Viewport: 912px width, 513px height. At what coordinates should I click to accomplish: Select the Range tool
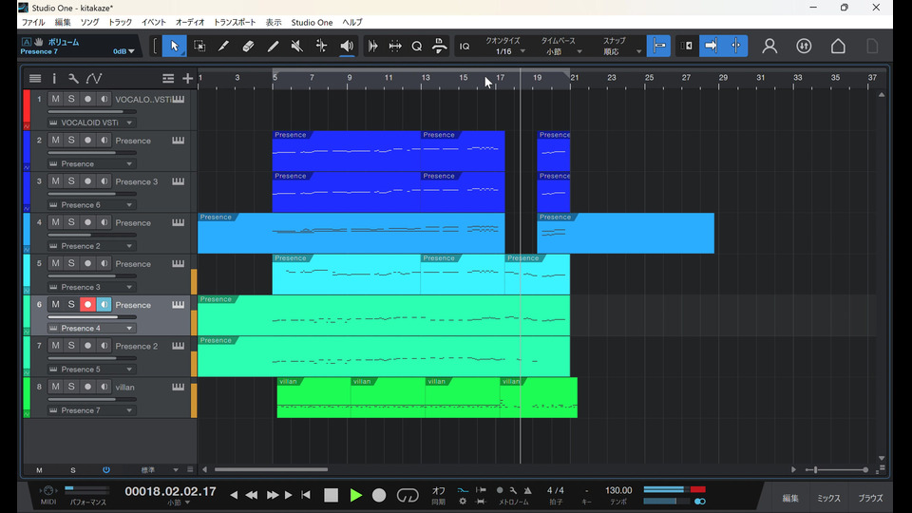pos(199,46)
